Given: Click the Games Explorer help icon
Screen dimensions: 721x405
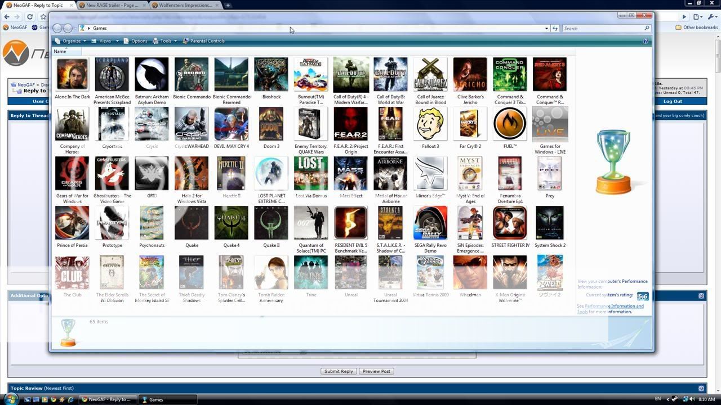Looking at the screenshot, I should (646, 41).
